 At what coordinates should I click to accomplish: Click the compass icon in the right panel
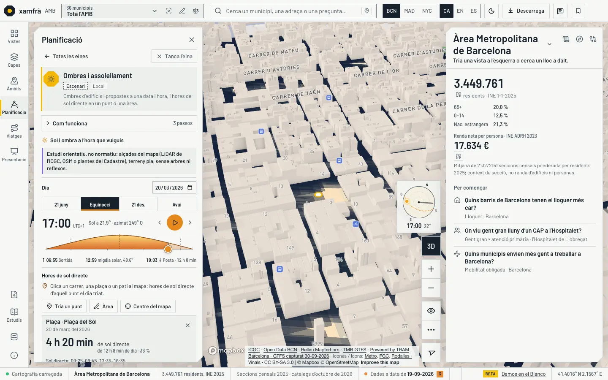point(580,39)
